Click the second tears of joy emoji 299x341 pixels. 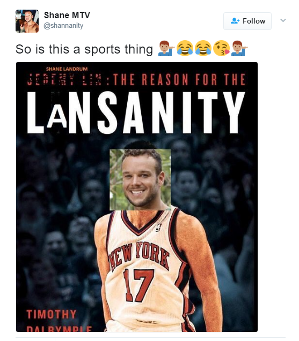203,48
